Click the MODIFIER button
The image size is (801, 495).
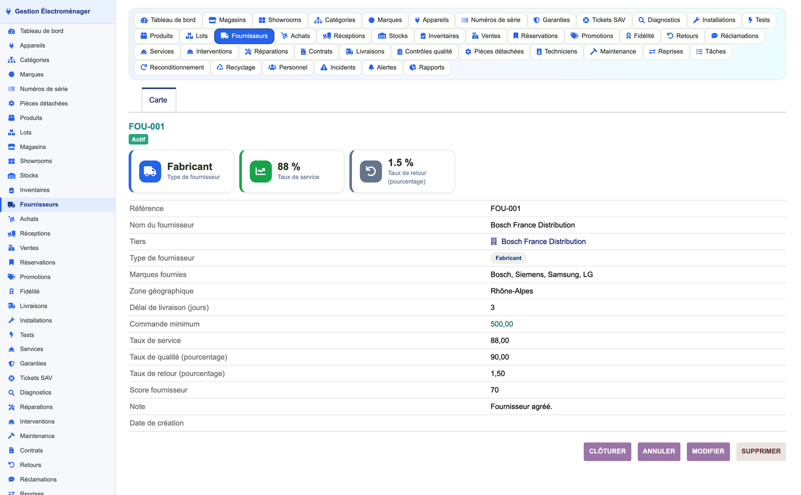click(708, 451)
